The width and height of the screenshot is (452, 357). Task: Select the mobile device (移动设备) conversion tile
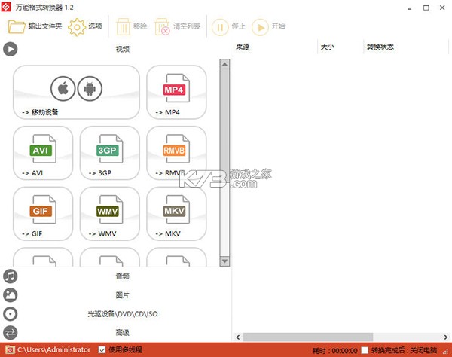[76, 92]
